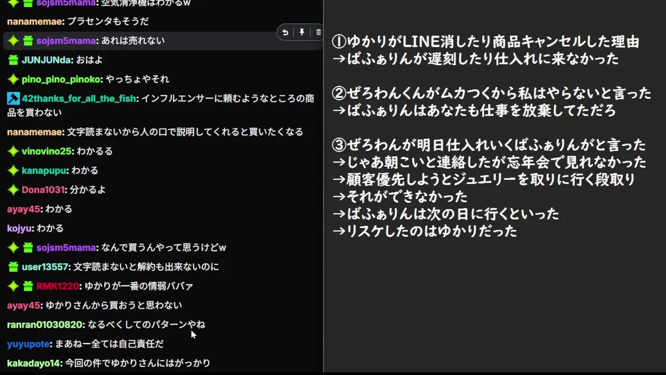Click the yuyupote username
This screenshot has height=375, width=666.
click(29, 344)
